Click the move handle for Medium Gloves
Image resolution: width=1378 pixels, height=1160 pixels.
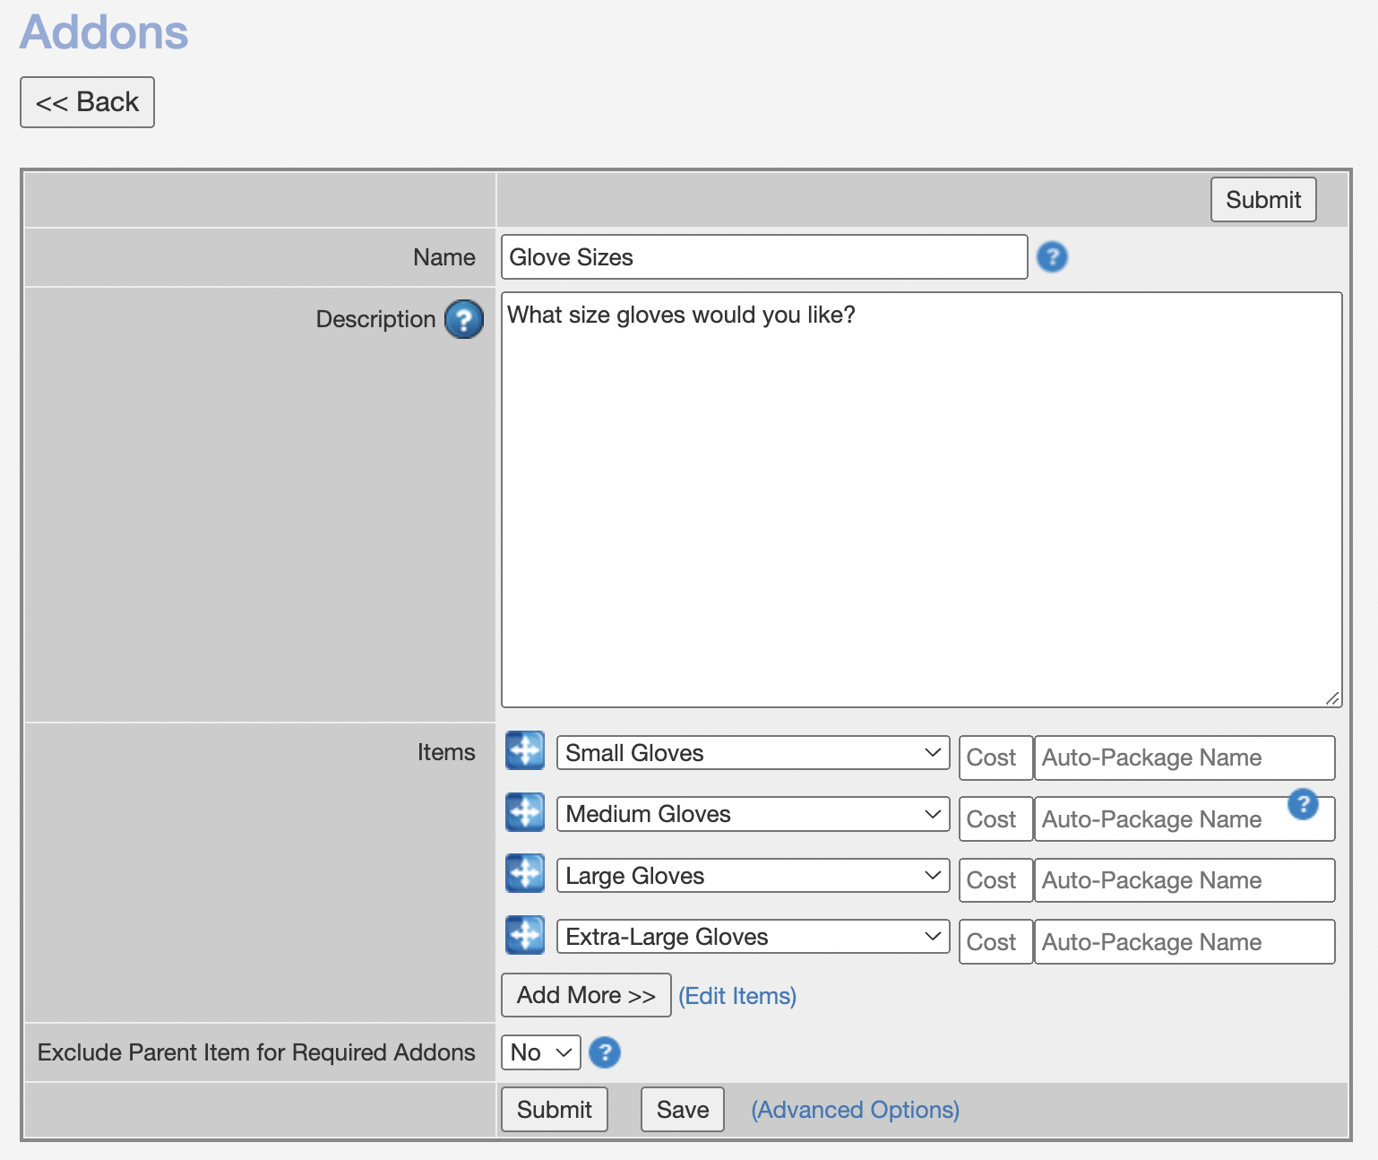[525, 812]
